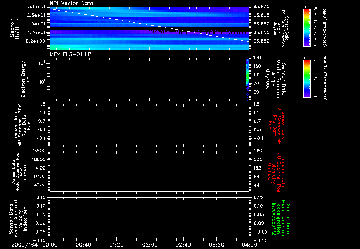Click the "206" telemetry tick label
Image resolution: width=360 pixels, height=249 pixels.
[258, 159]
